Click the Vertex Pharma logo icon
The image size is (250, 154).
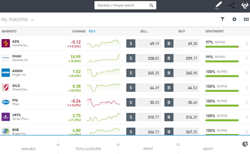[6, 117]
